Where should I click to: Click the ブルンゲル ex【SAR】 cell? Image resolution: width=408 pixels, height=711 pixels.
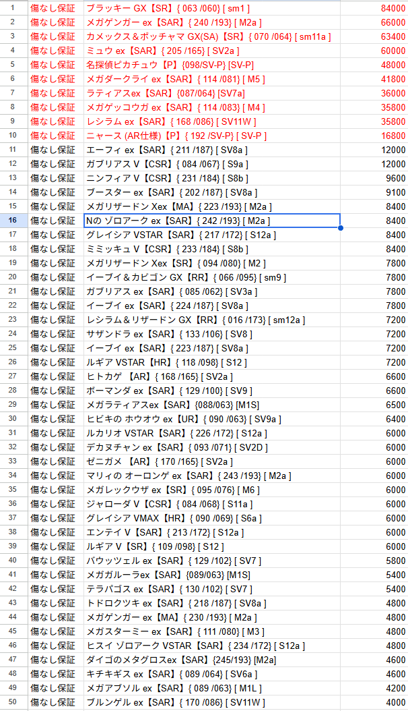pyautogui.click(x=211, y=702)
